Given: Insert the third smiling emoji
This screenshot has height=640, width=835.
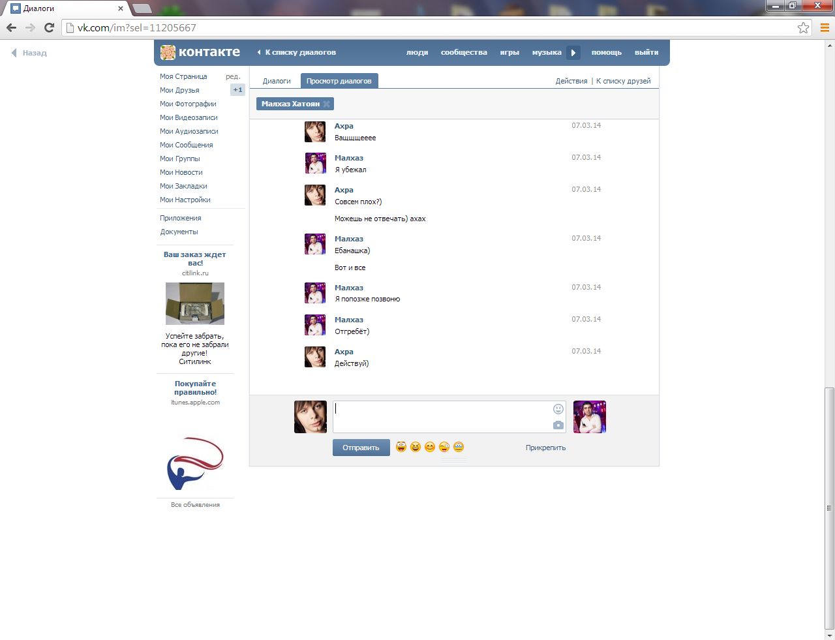Looking at the screenshot, I should [x=430, y=447].
